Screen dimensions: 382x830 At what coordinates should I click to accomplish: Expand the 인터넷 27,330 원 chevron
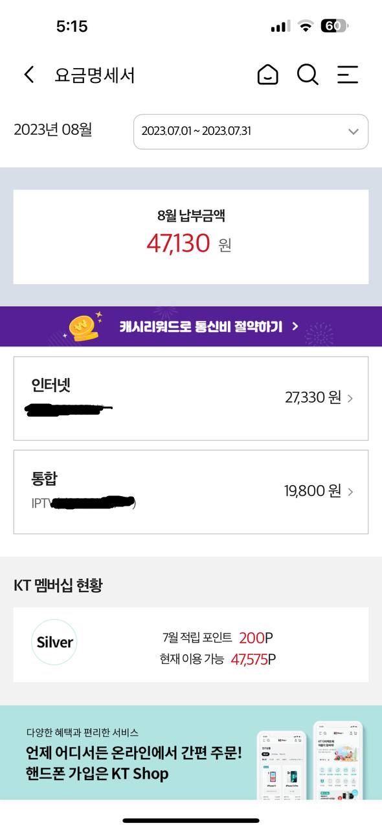coord(350,398)
